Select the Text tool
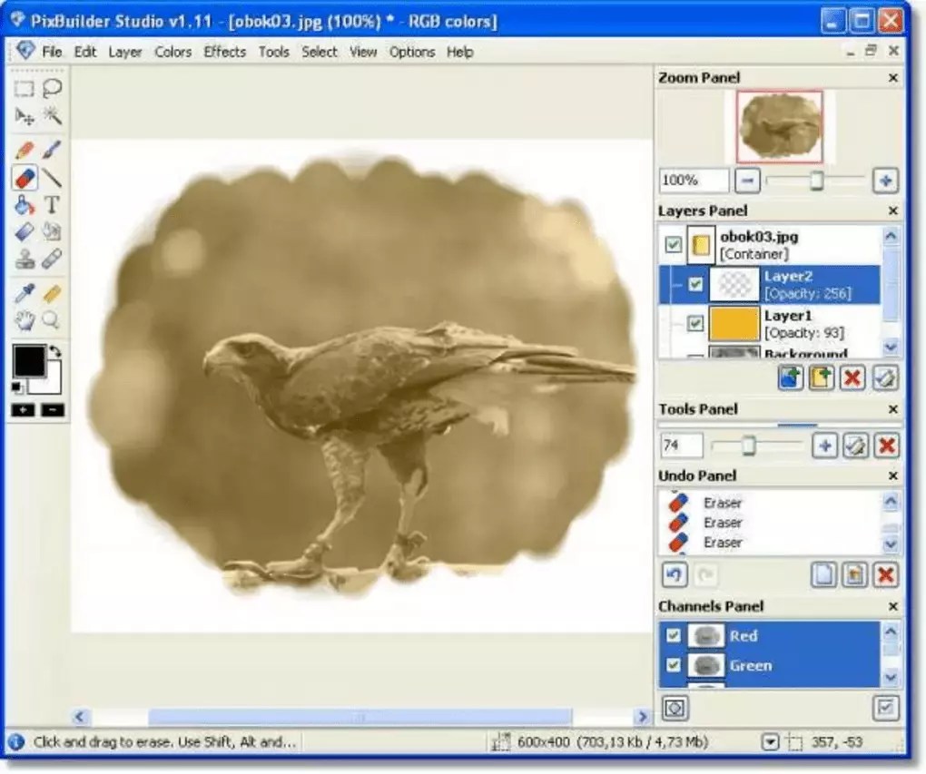926x774 pixels. [x=52, y=205]
